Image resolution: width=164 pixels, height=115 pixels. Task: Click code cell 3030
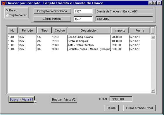tap(56, 49)
